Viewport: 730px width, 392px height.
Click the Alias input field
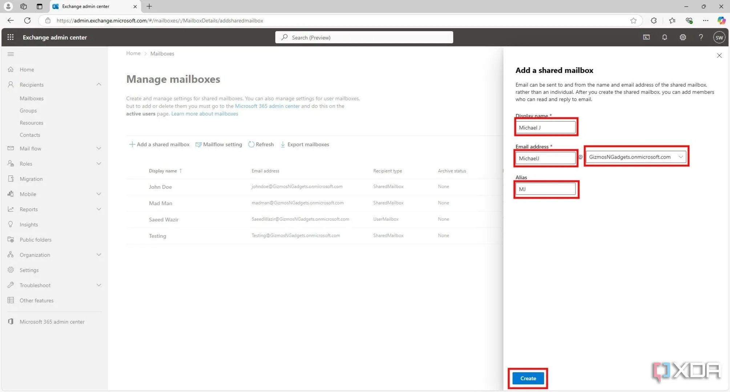tap(545, 189)
